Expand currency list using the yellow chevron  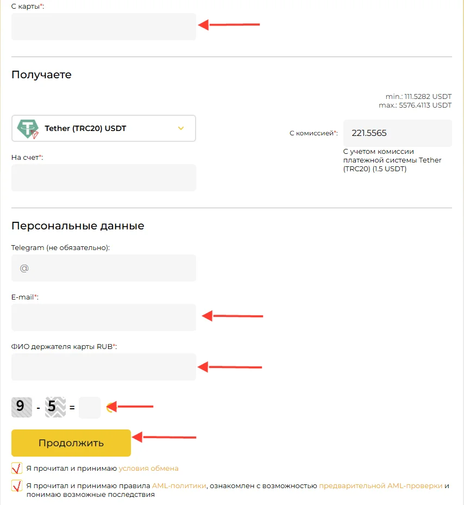181,128
